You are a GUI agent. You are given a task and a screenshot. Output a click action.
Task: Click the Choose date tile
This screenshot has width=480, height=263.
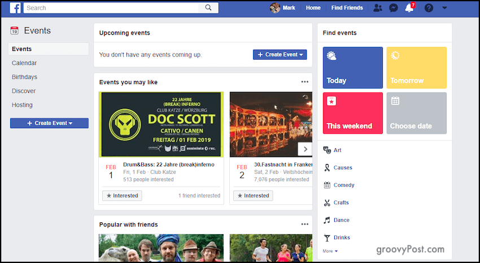point(416,113)
